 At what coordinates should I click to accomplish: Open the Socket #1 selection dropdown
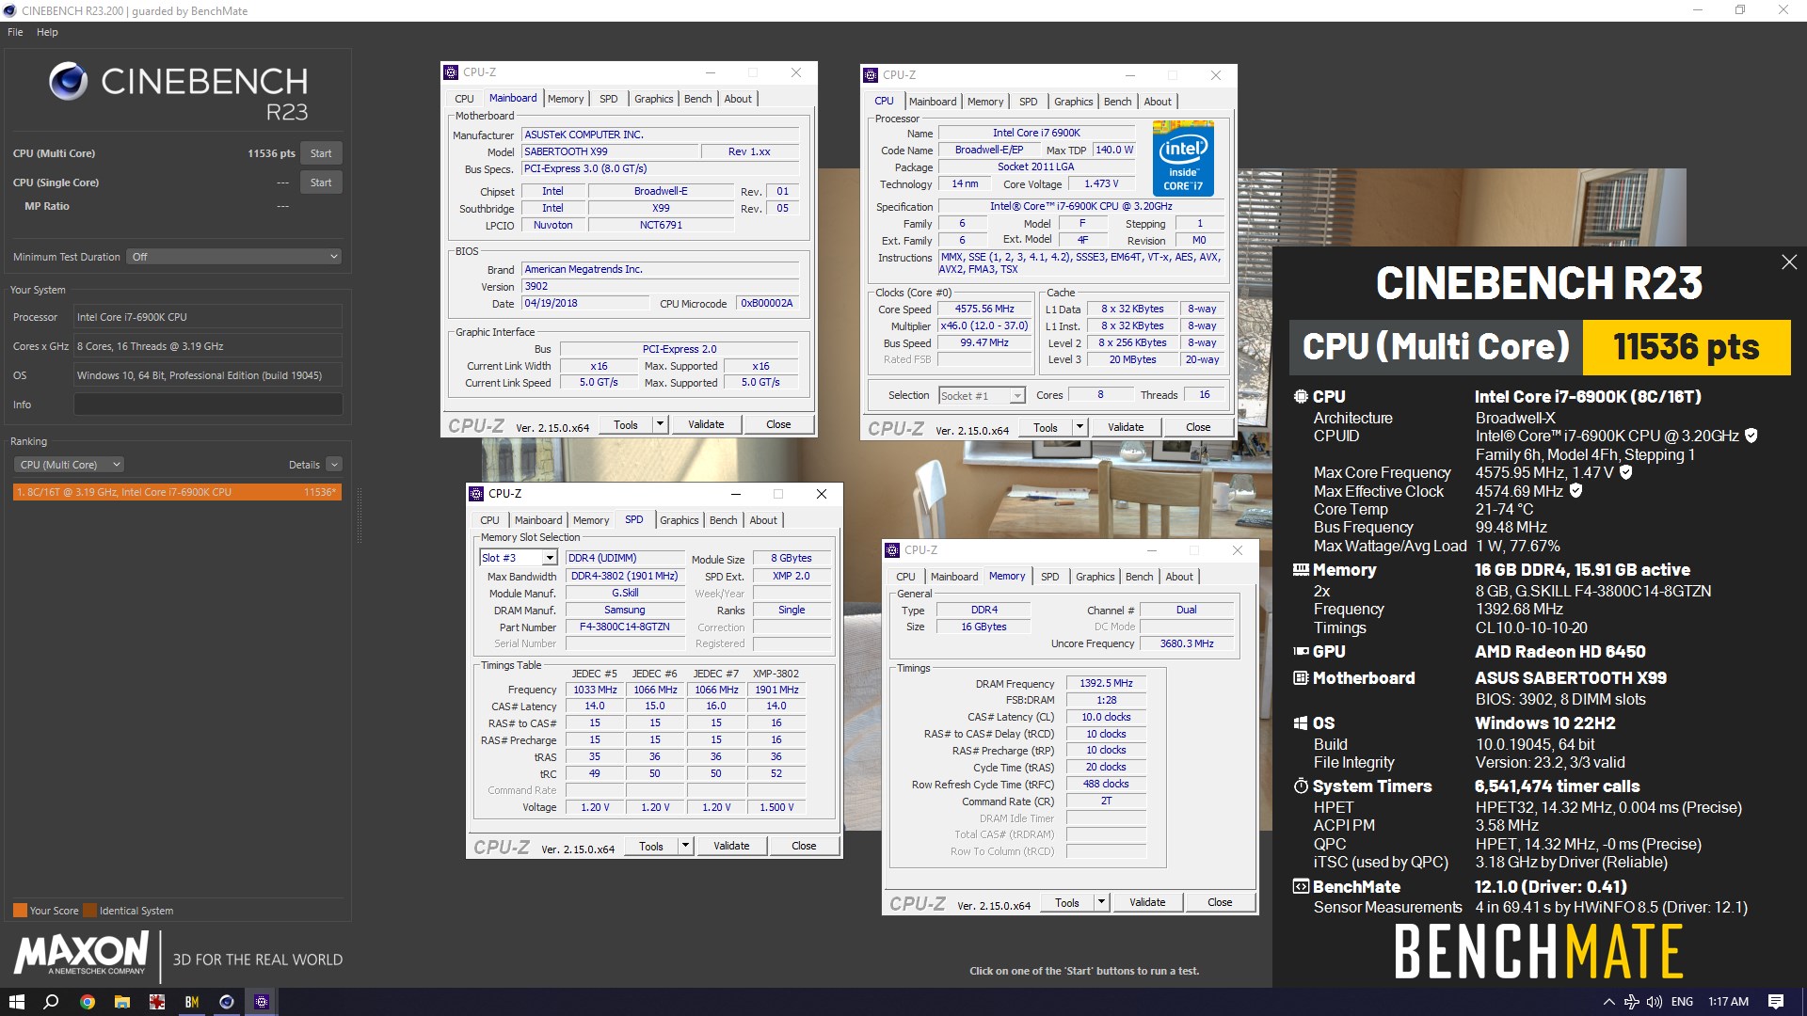[x=982, y=396]
